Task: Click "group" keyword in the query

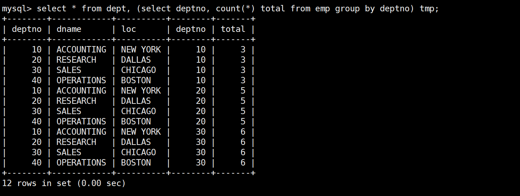Action: pos(345,9)
